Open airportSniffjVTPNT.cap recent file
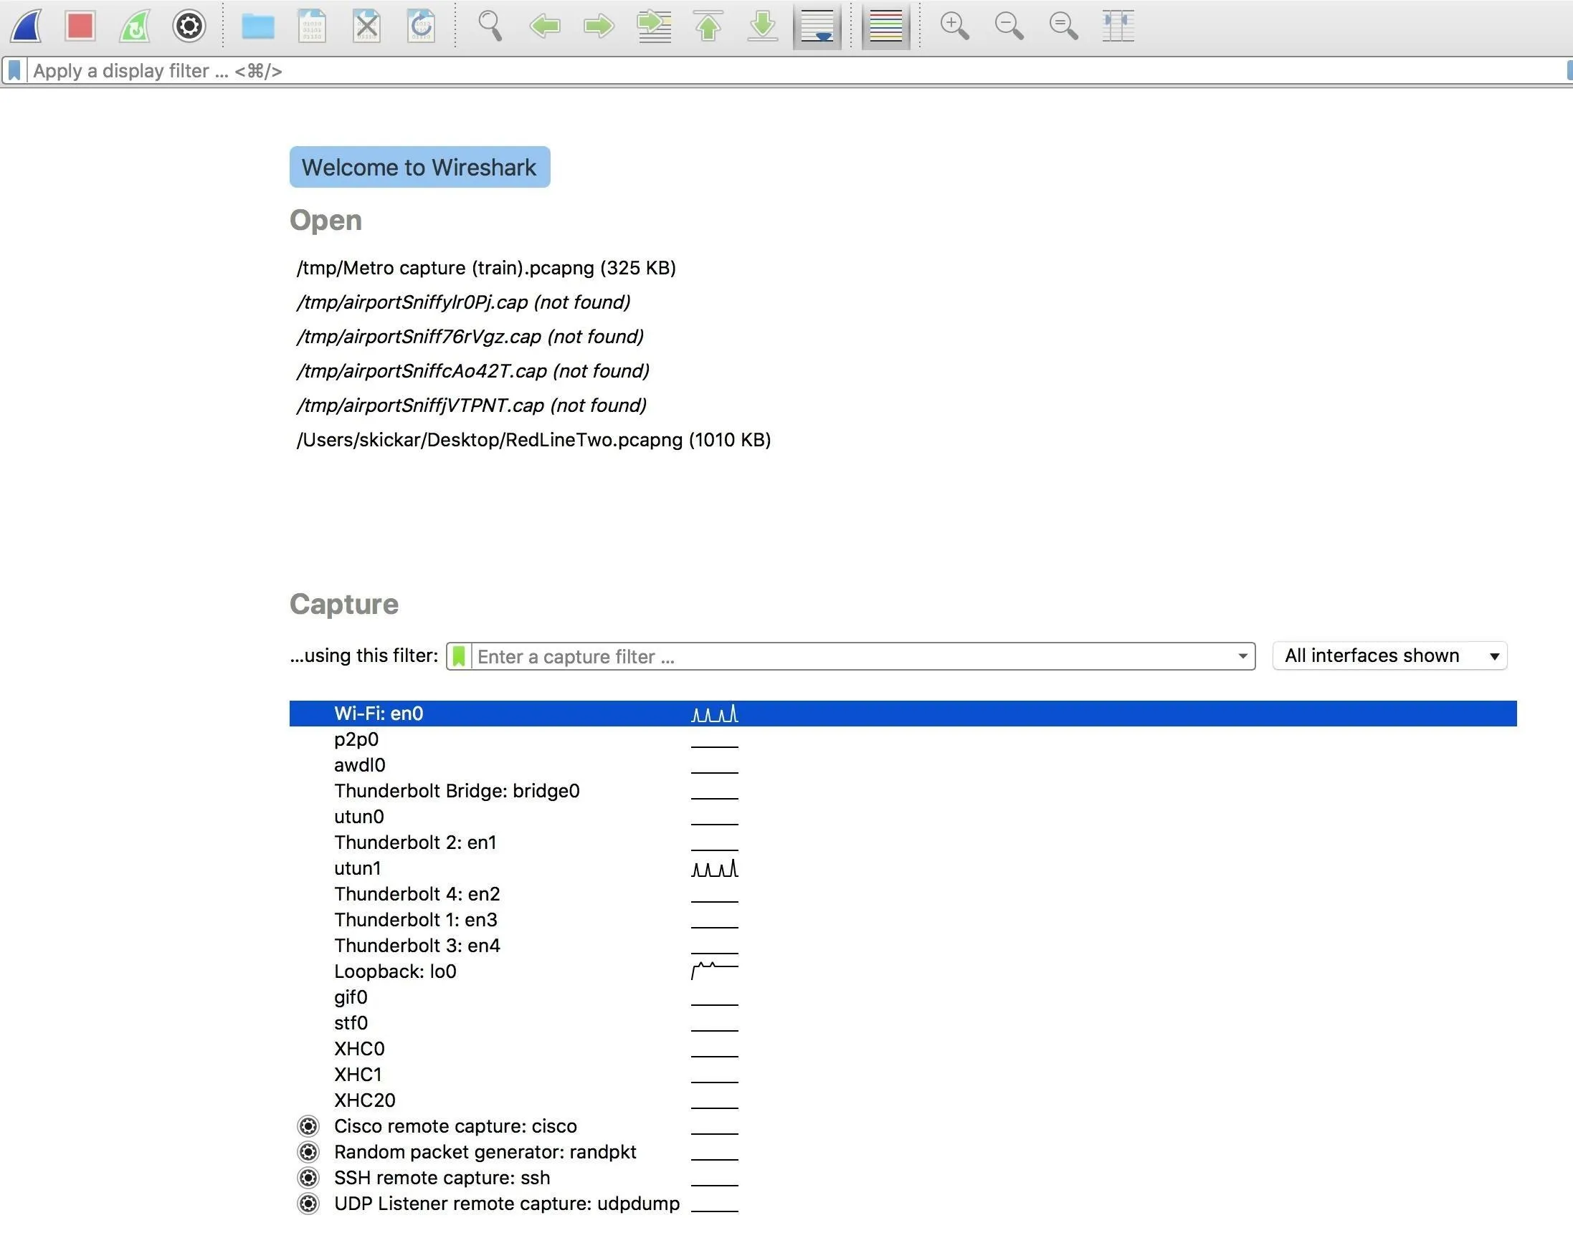1573x1248 pixels. [471, 405]
